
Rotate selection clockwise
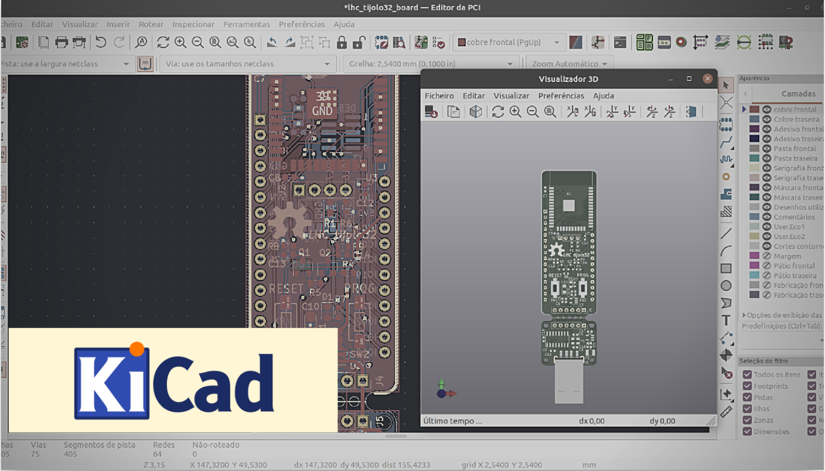point(290,42)
